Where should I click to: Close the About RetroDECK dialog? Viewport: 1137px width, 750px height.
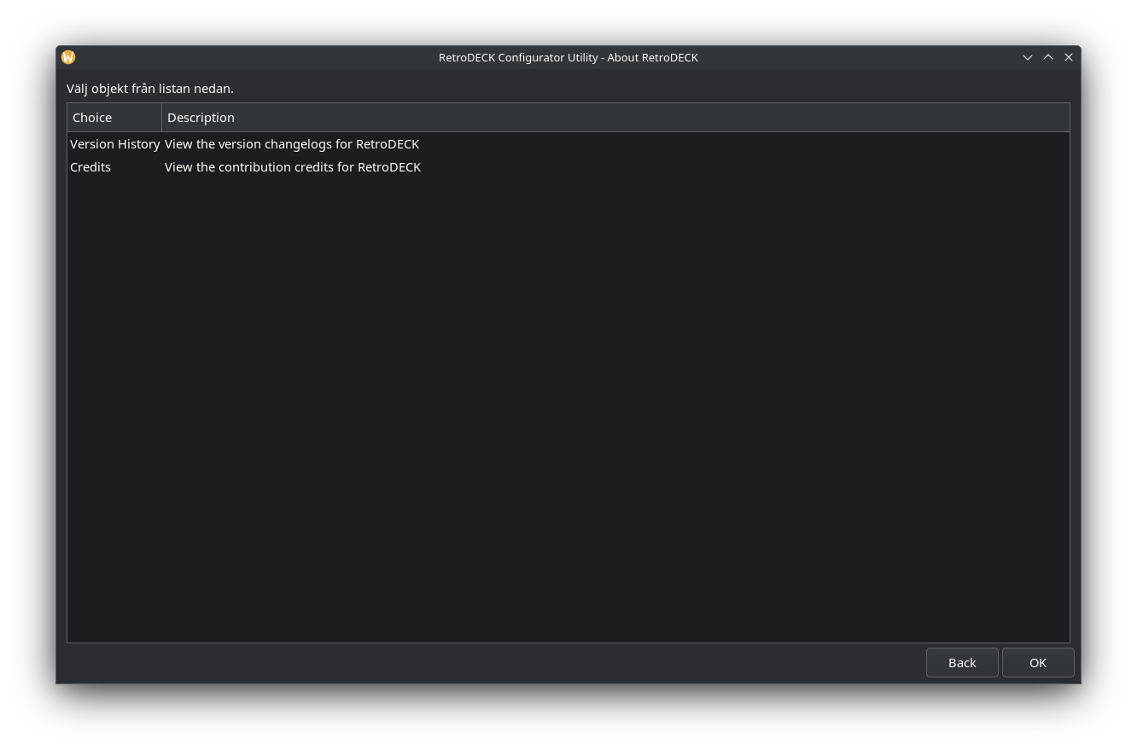[1069, 57]
